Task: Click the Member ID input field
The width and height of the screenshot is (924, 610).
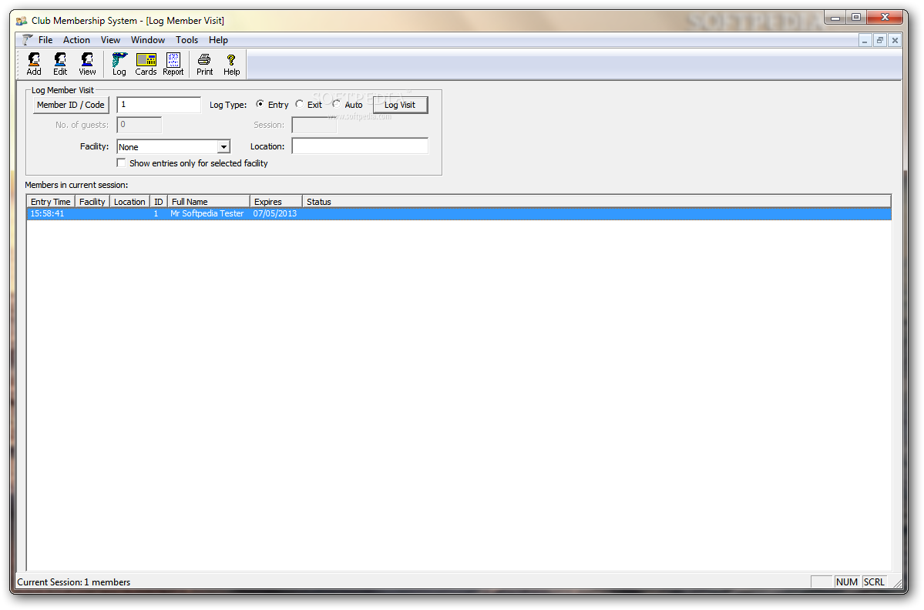Action: [x=159, y=105]
